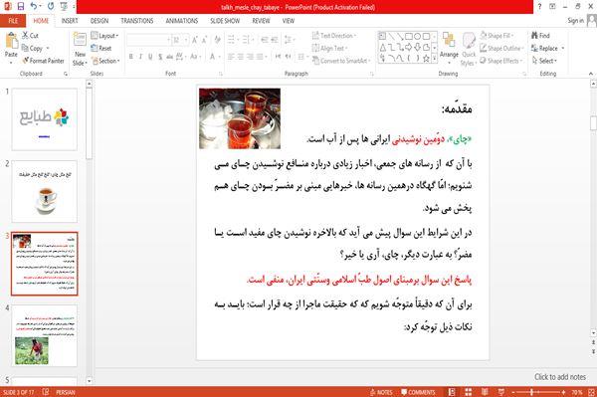Image resolution: width=597 pixels, height=397 pixels.
Task: Switch to the DESIGN tab
Action: pos(99,21)
